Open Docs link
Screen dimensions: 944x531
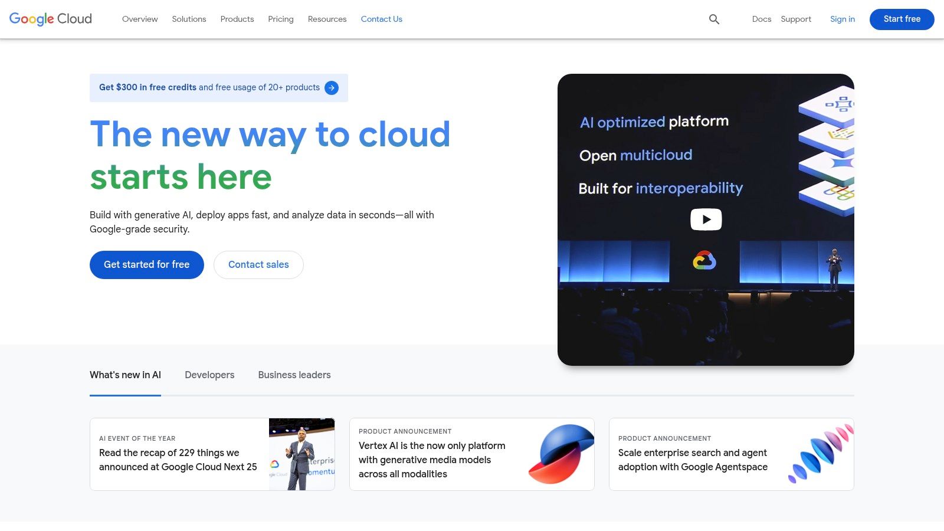762,19
